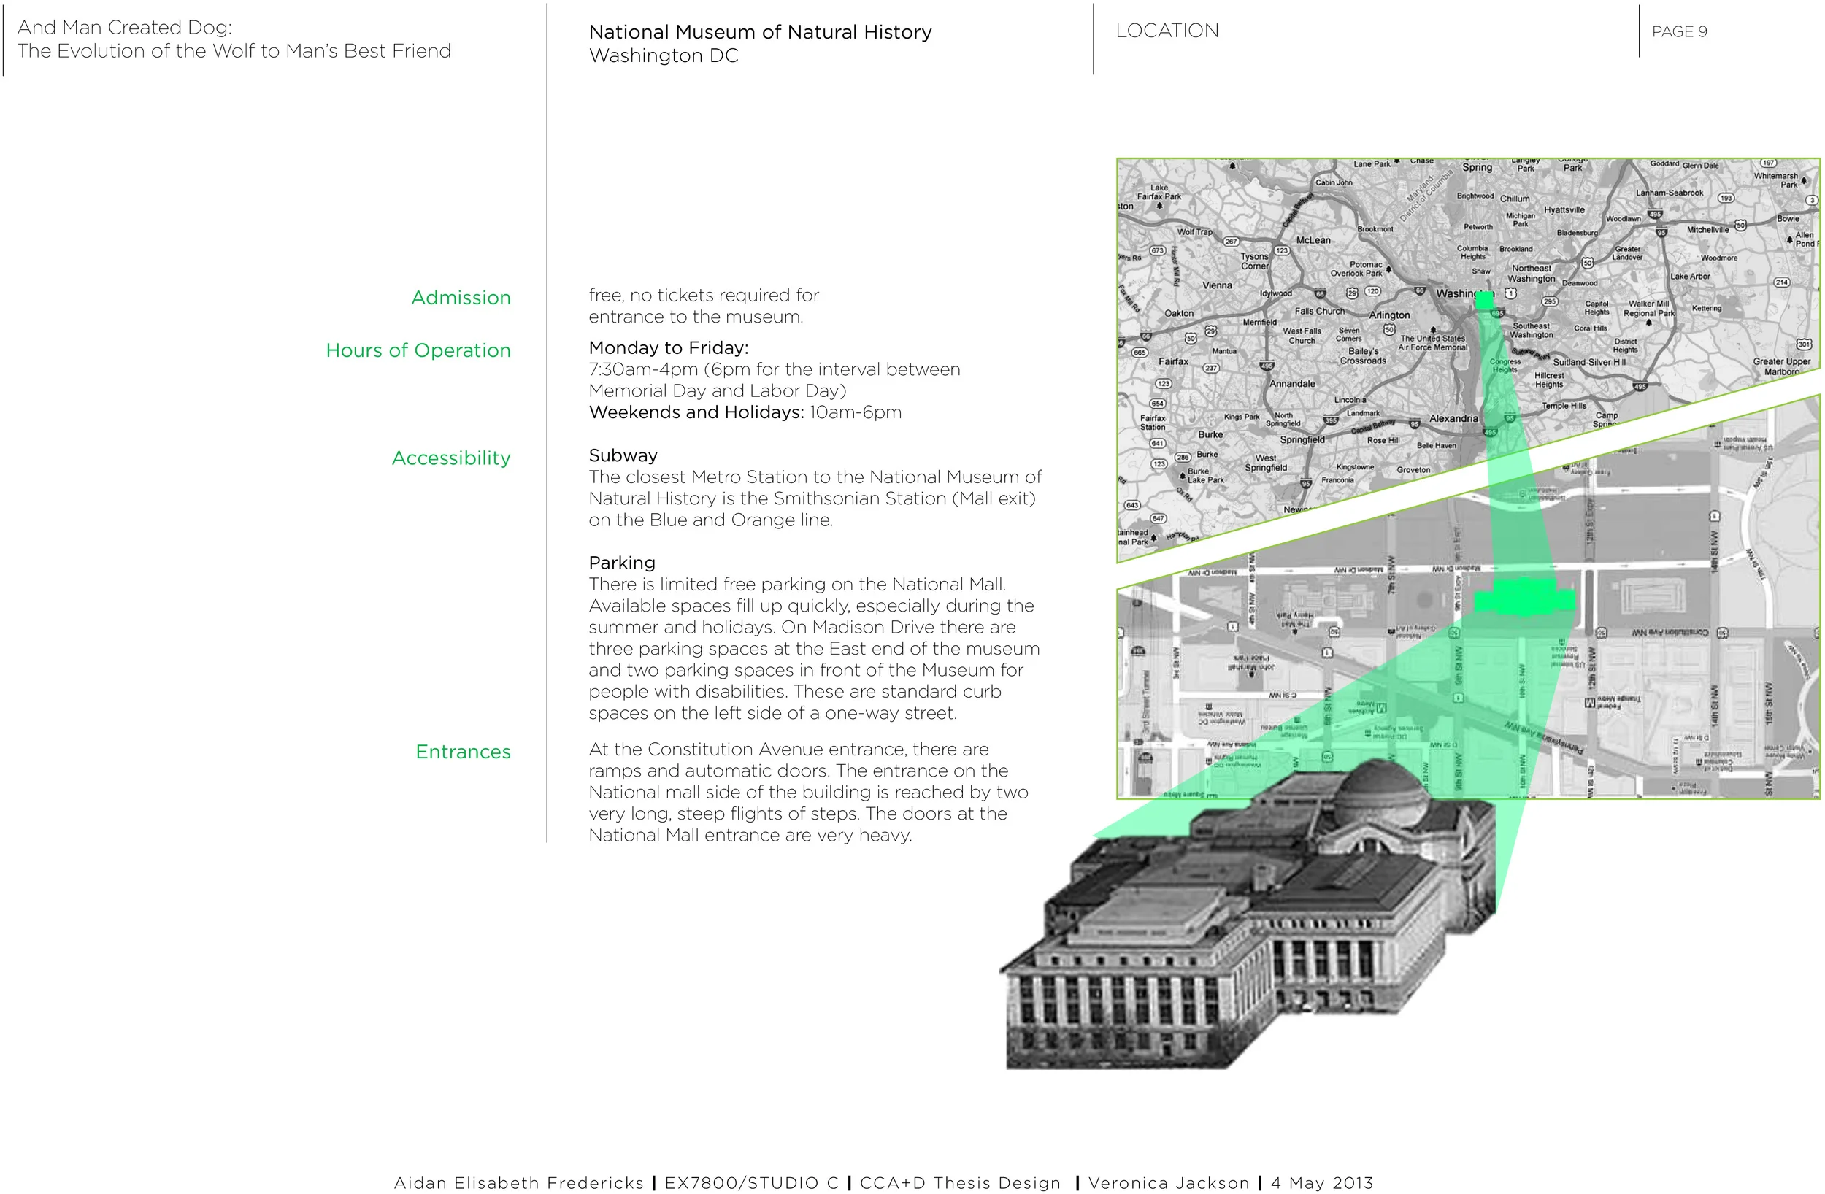Screen dimensions: 1825x1194
Task: Click the museum building photograph
Action: [1248, 913]
